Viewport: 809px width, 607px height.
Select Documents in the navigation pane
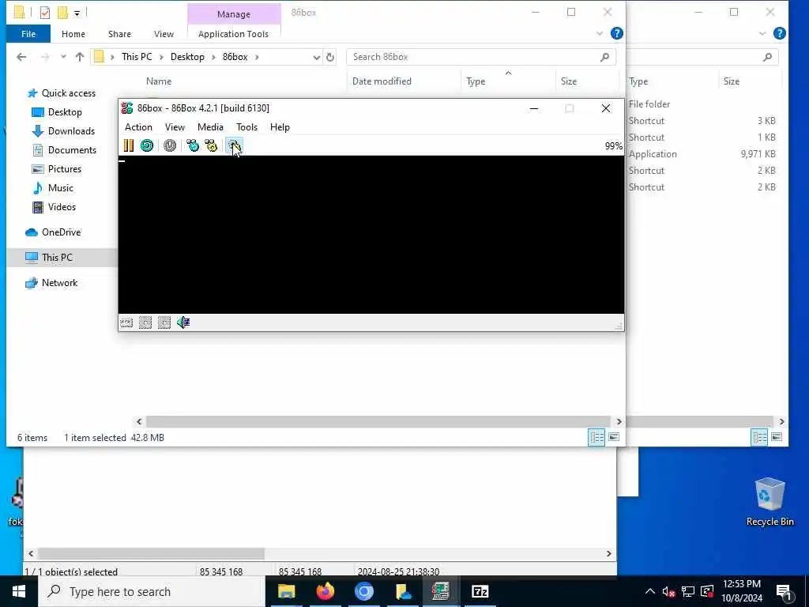click(72, 150)
